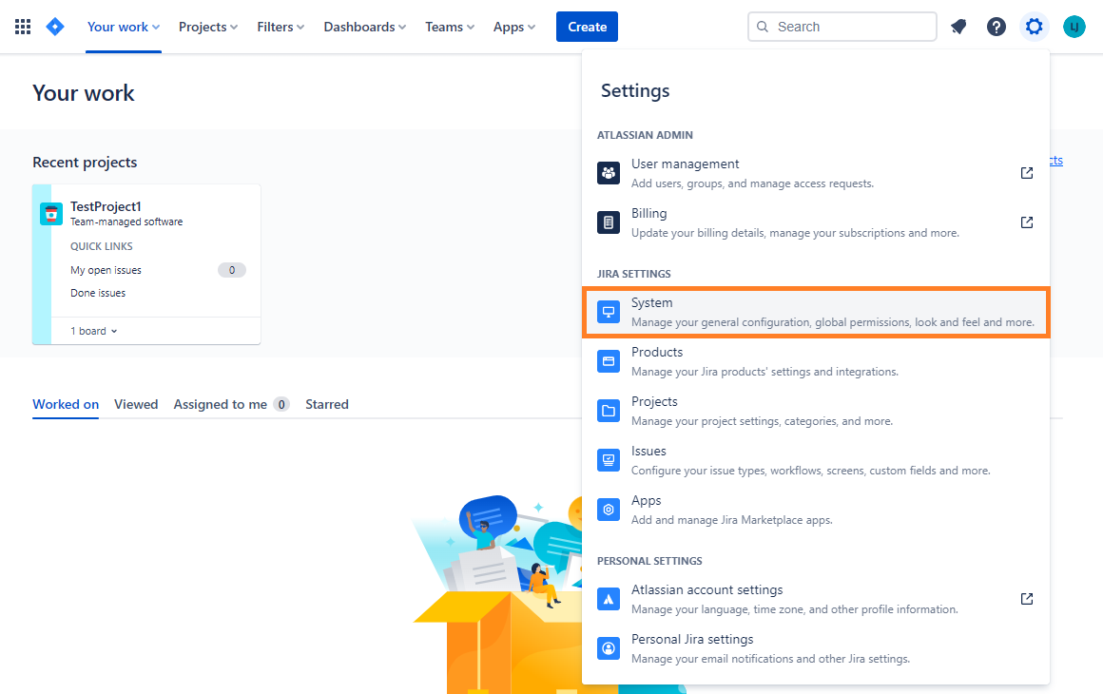Viewport: 1103px width, 694px height.
Task: Open the notifications bell icon
Action: tap(958, 27)
